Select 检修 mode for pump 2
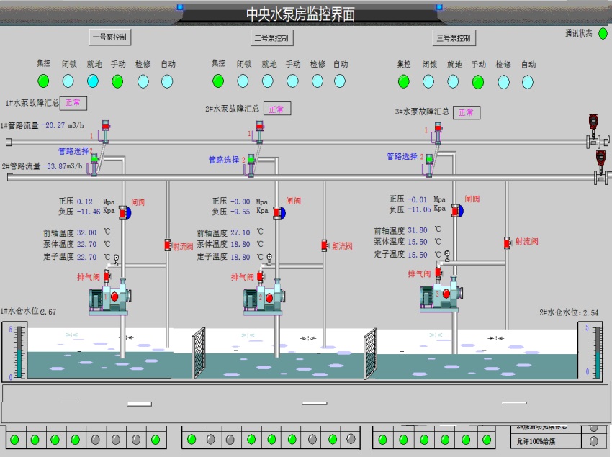The width and height of the screenshot is (612, 457). pyautogui.click(x=318, y=81)
